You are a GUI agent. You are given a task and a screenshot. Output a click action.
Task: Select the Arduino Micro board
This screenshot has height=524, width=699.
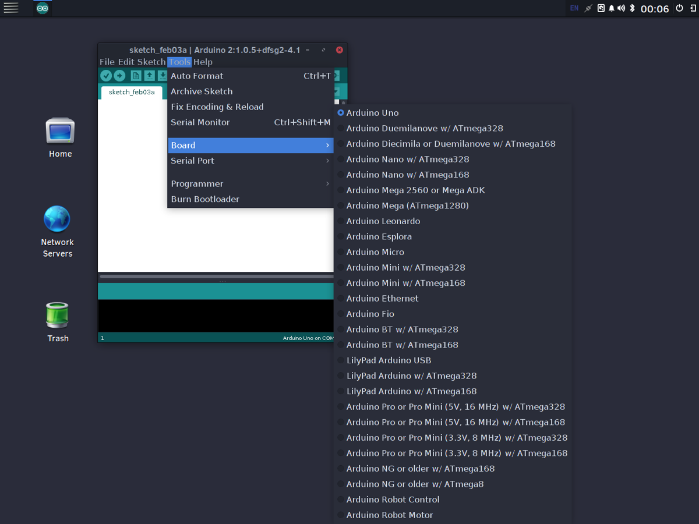click(453, 252)
